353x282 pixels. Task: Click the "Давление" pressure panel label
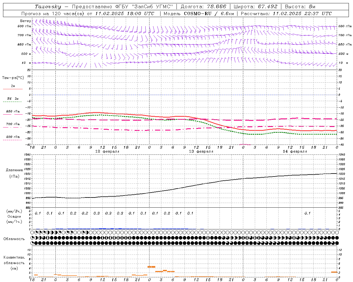click(14, 170)
